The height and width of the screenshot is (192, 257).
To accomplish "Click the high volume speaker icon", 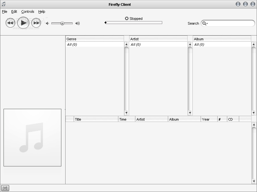I will 77,23.
